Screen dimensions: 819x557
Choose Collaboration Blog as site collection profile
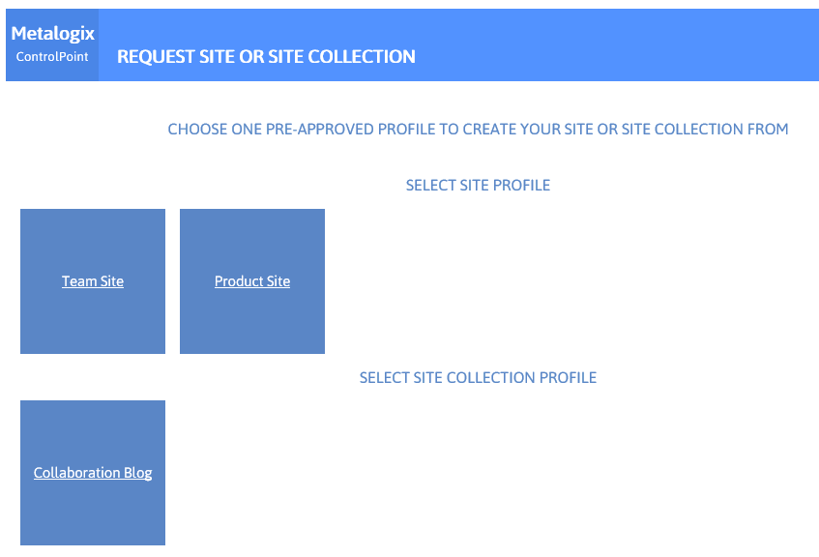(92, 472)
